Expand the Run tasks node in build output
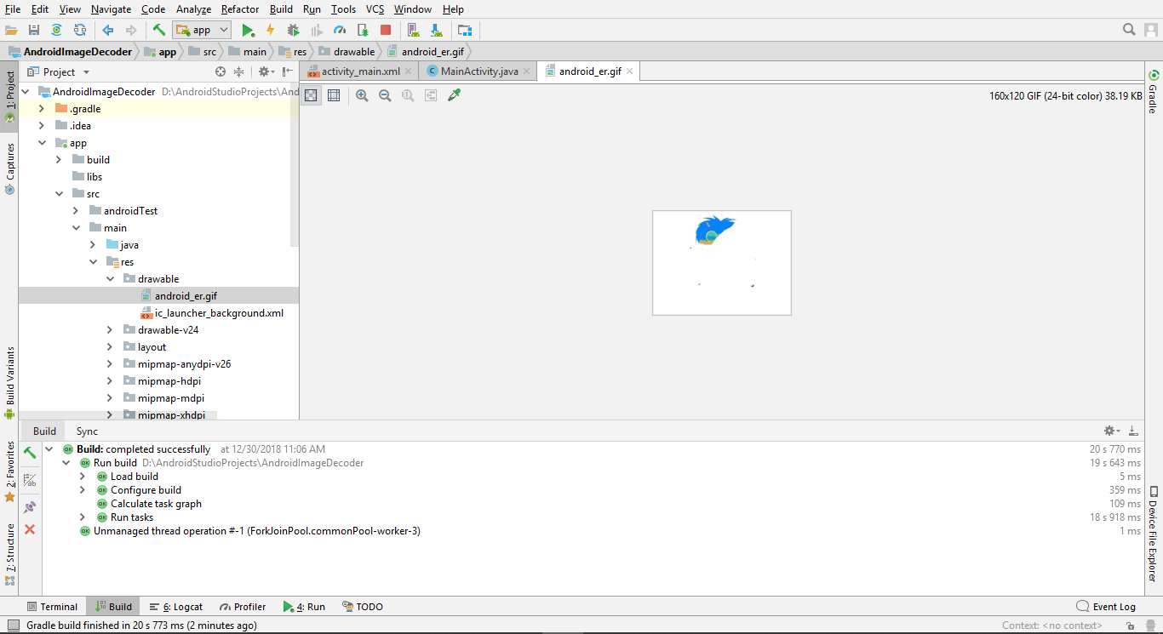1163x634 pixels. point(82,517)
